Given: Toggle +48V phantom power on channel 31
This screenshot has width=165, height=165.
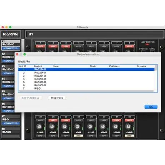Looking at the screenshot, I should point(117,120).
